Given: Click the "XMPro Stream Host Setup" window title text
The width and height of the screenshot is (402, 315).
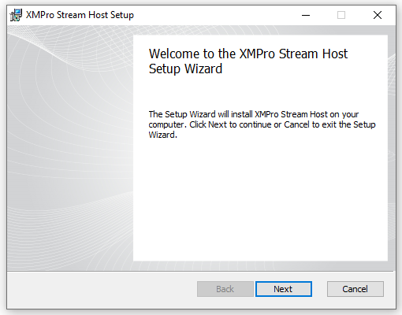Looking at the screenshot, I should coord(80,15).
